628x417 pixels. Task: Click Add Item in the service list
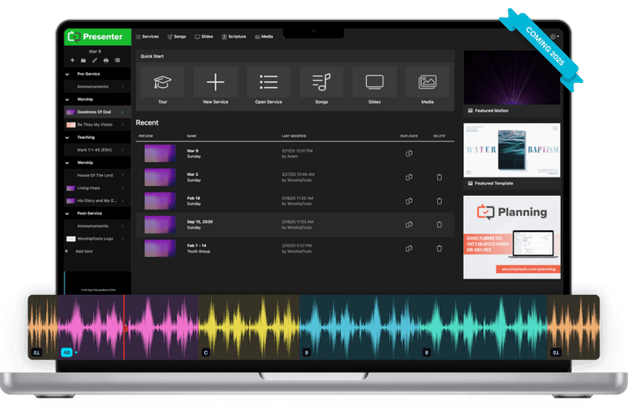click(x=84, y=251)
